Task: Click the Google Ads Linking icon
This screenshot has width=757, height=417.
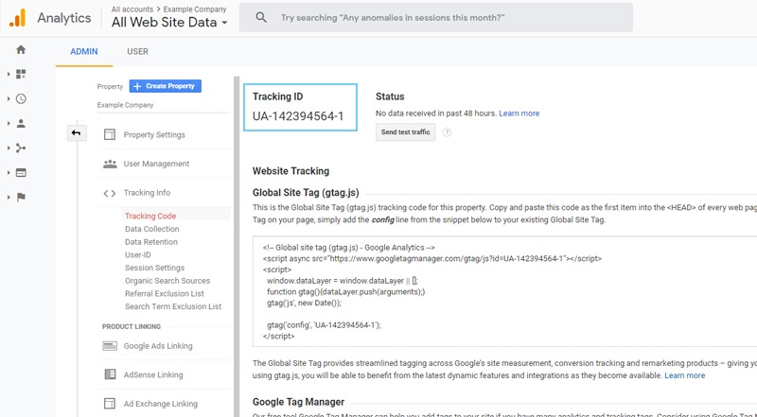Action: click(110, 346)
